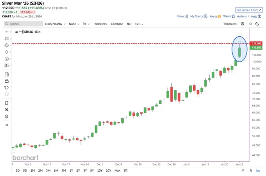This screenshot has width=266, height=176.
Task: Click the double down arrows near percent
Action: coord(243,171)
